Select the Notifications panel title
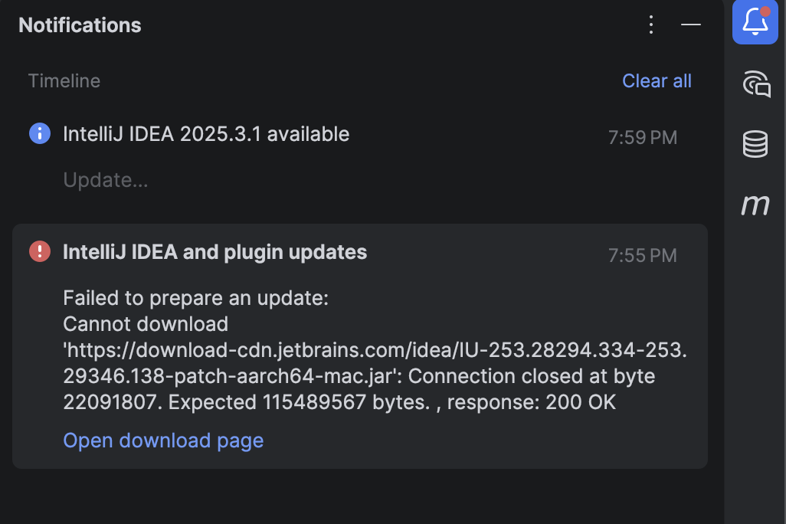 pyautogui.click(x=79, y=25)
